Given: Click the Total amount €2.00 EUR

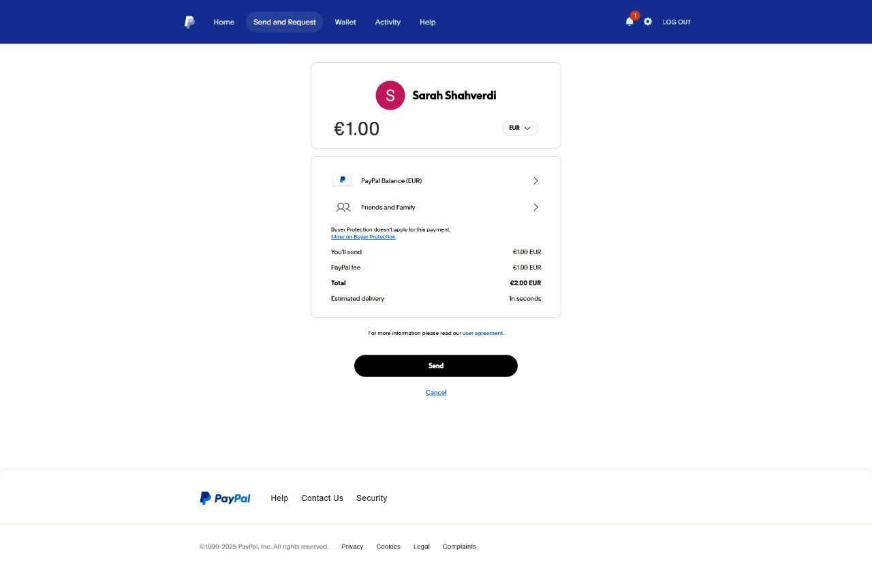Looking at the screenshot, I should [x=525, y=283].
